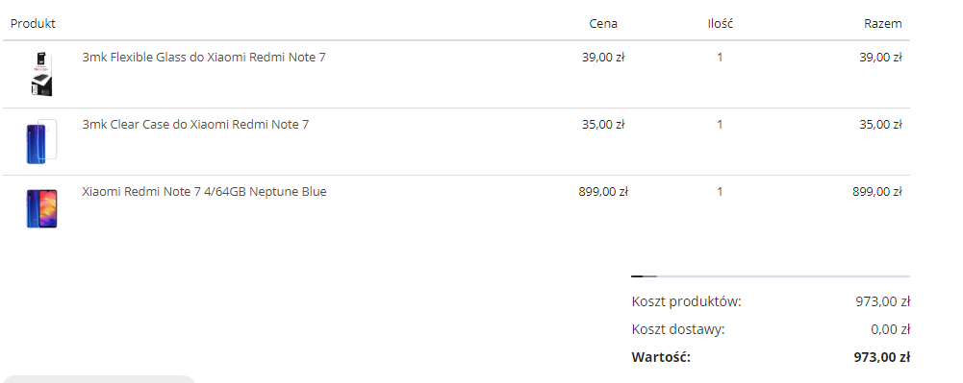Click the grey rounded button at the bottom left
The height and width of the screenshot is (383, 963).
click(x=99, y=379)
